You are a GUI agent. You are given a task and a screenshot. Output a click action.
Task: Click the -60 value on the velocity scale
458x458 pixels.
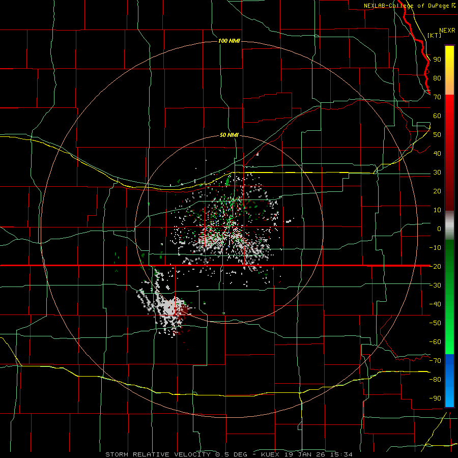coord(435,342)
